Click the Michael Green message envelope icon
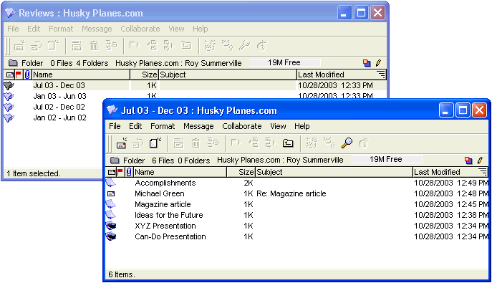 tap(111, 194)
